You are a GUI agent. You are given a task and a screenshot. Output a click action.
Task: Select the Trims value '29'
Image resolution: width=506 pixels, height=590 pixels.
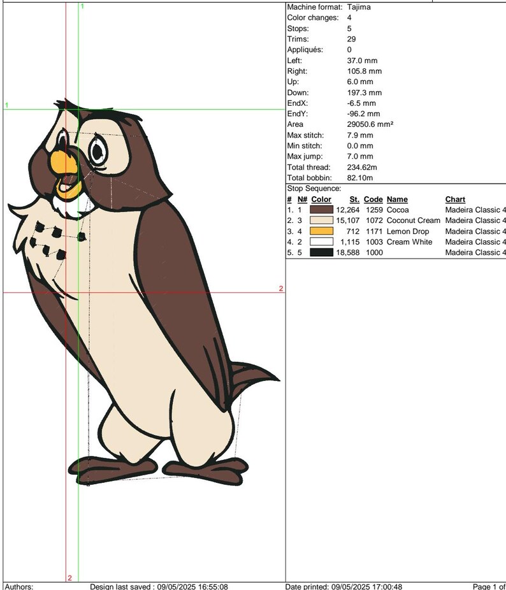(x=351, y=39)
